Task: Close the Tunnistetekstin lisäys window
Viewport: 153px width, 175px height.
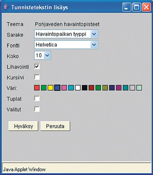Action: [x=146, y=7]
